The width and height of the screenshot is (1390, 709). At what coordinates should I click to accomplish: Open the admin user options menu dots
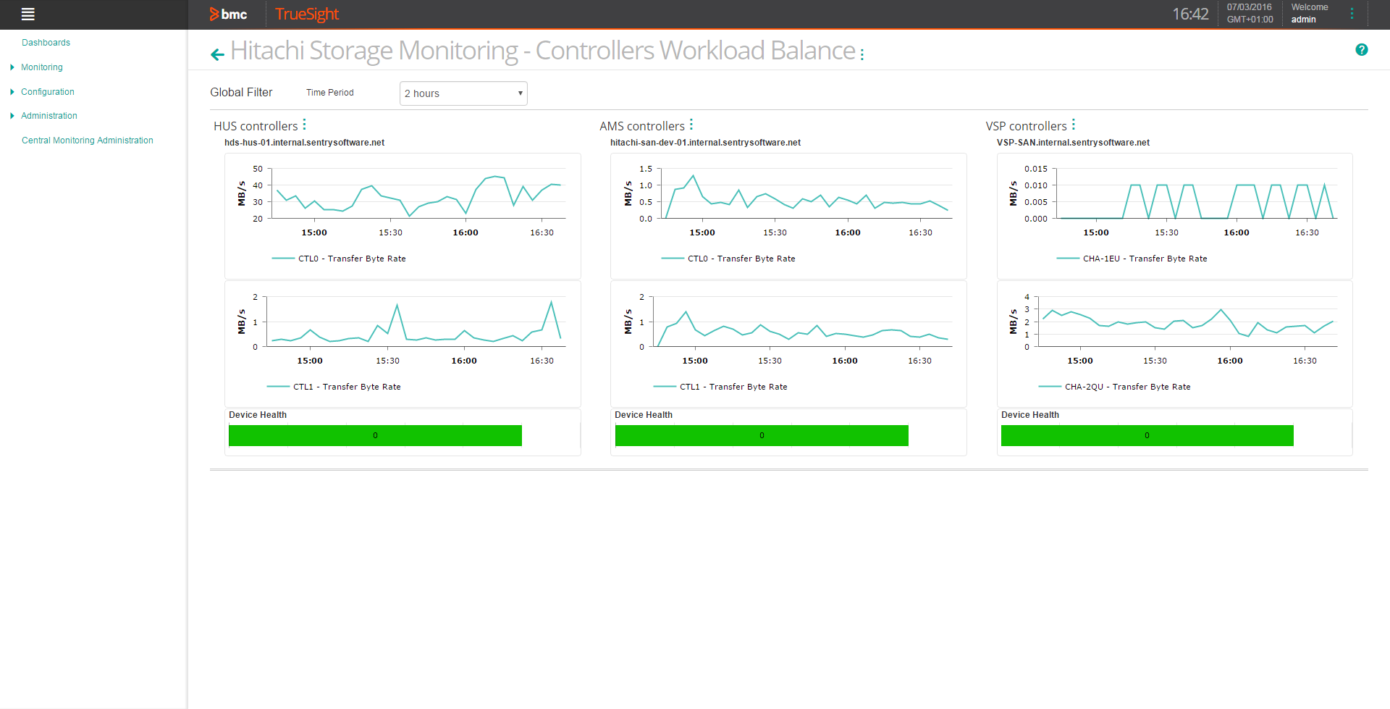pos(1352,14)
